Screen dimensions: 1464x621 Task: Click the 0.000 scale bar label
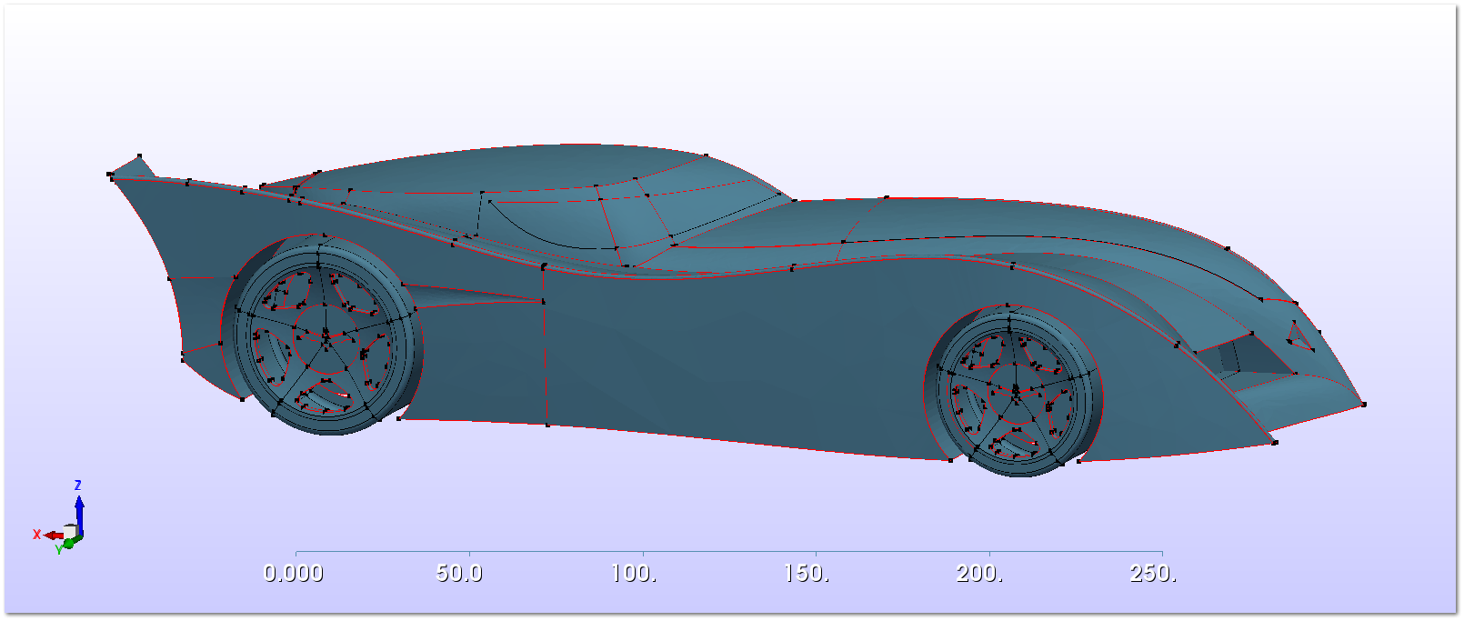click(293, 574)
